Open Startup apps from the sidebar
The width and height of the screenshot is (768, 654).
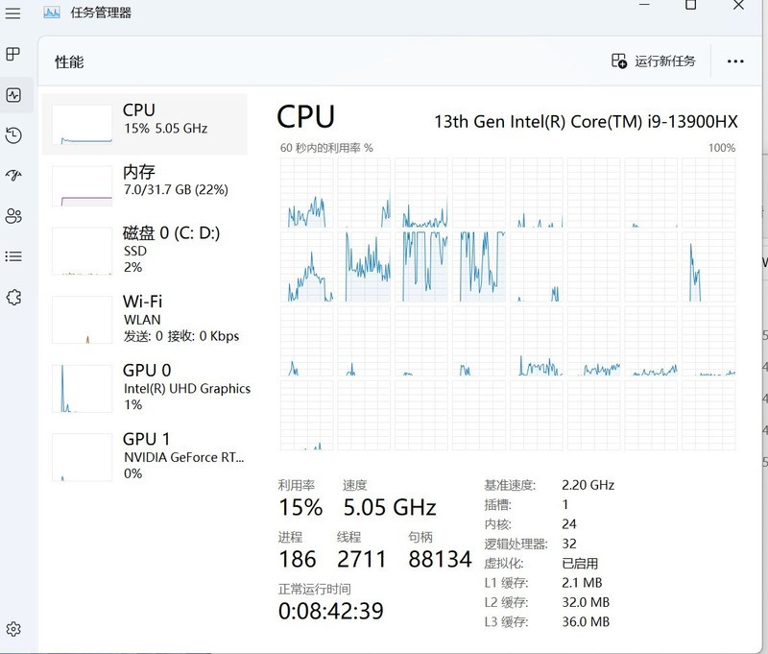[12, 175]
